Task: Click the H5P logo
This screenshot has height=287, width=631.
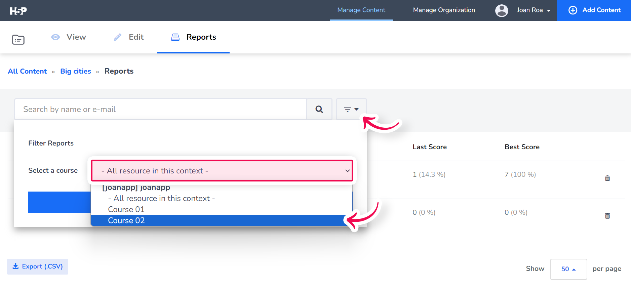Action: pos(18,11)
